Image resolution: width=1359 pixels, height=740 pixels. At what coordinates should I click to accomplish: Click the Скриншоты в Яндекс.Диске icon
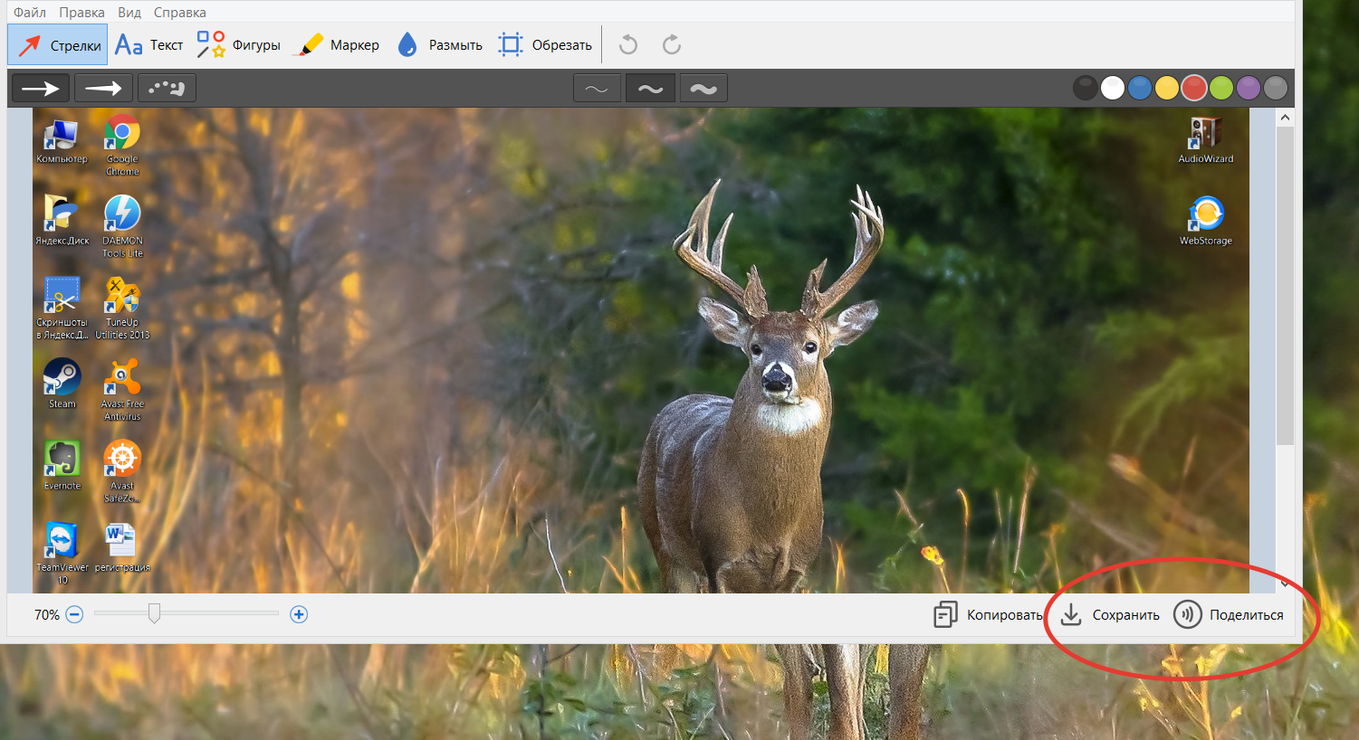pos(62,308)
